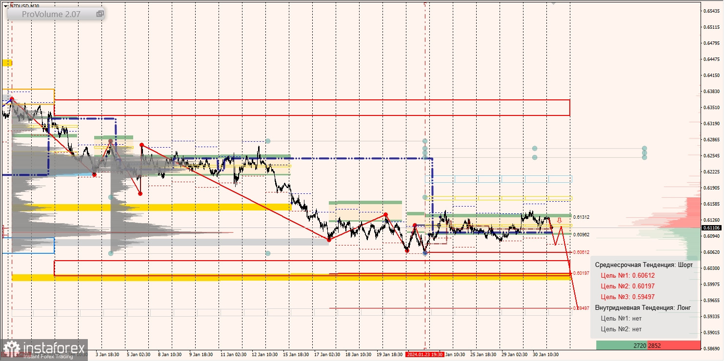Click the ProVolume 2.07 panel restore icon
724x361 pixels.
click(x=100, y=14)
